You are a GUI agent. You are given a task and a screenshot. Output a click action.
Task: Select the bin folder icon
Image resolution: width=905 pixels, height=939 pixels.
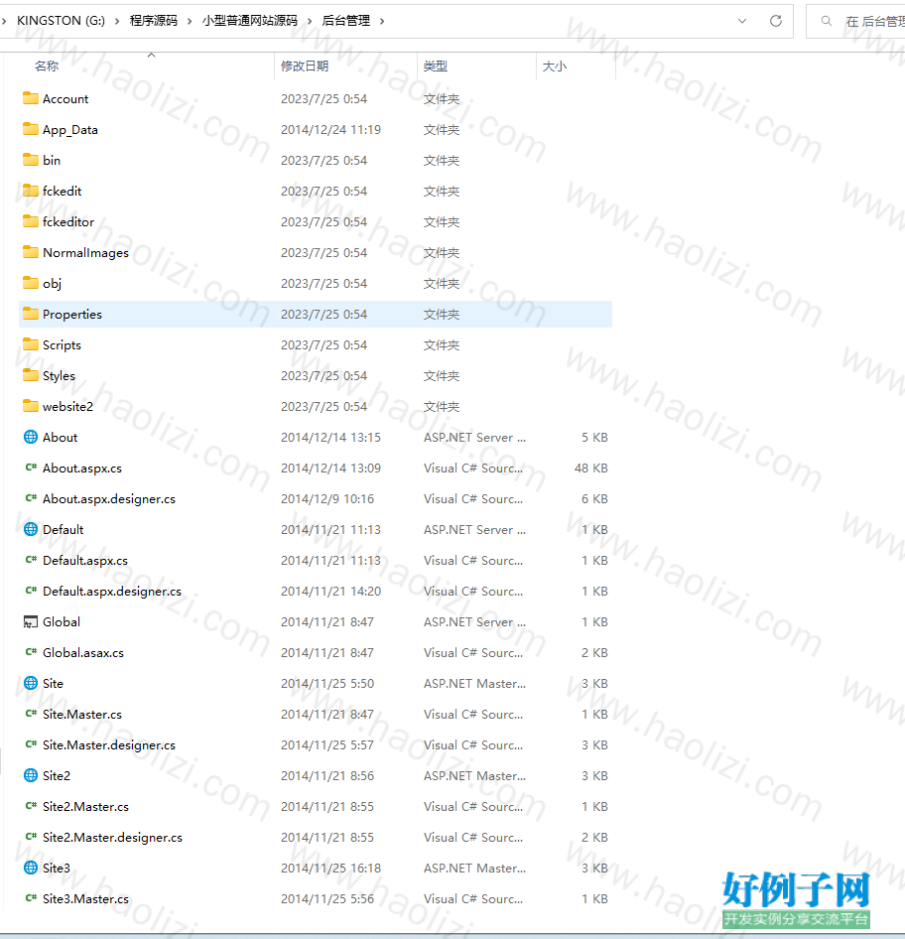pos(31,160)
